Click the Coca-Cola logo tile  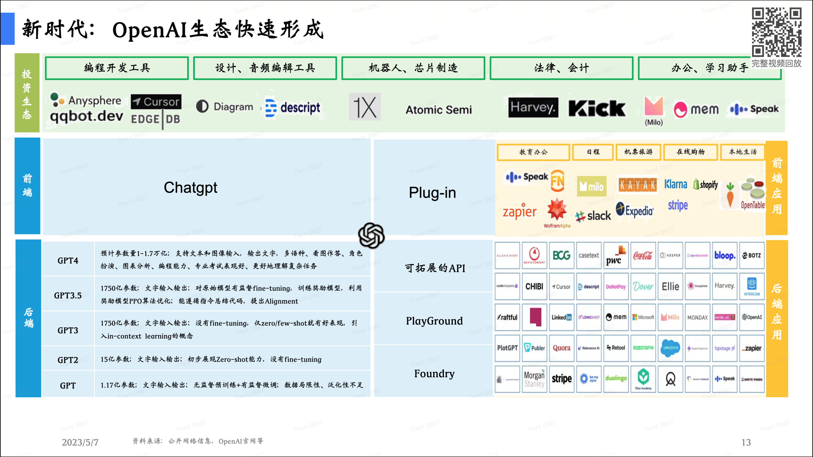[x=643, y=255]
